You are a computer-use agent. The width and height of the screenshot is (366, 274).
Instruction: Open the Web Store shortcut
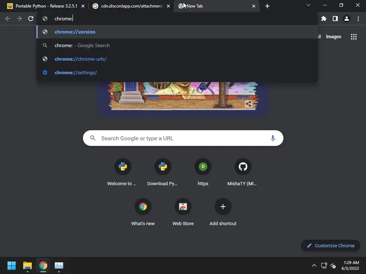[183, 212]
